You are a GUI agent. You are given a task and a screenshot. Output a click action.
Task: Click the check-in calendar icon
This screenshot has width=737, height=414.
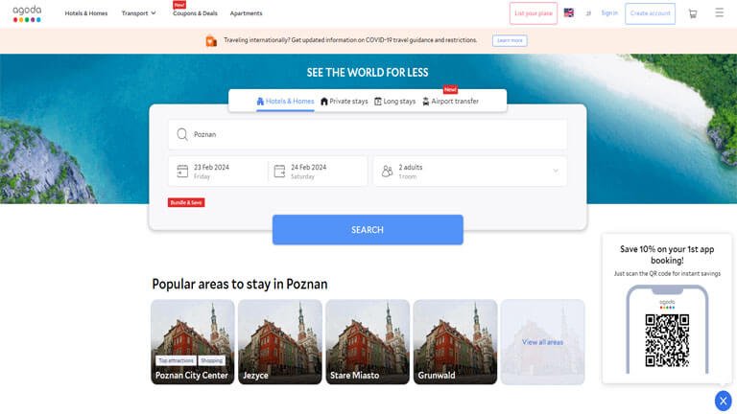click(182, 172)
